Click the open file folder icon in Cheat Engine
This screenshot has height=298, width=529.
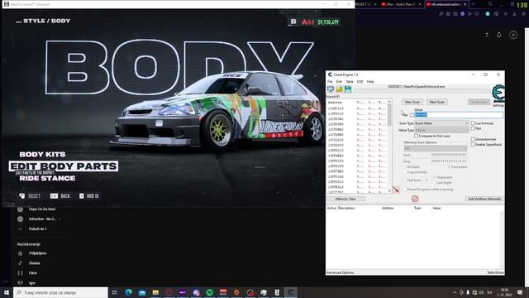click(x=339, y=89)
